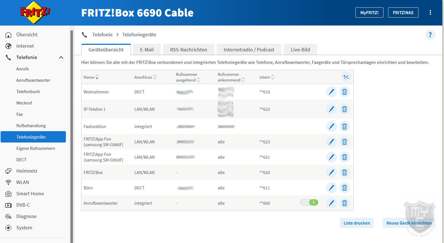Click the Wohnzimmer device name
The image size is (444, 243).
96,92
